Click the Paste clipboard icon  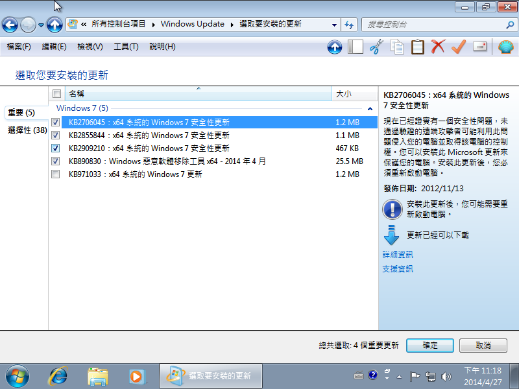[417, 47]
